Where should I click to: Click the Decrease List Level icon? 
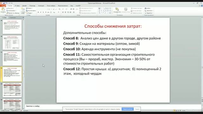(71, 9)
